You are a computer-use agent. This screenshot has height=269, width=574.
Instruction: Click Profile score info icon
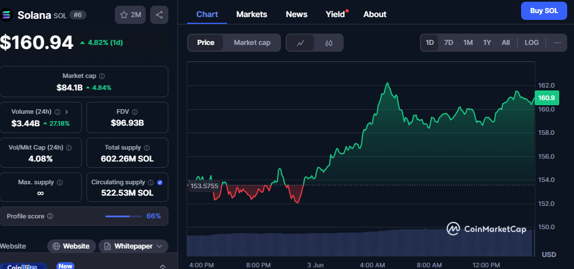coord(50,216)
